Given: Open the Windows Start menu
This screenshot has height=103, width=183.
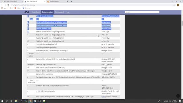Looking at the screenshot, I should (x=2, y=101).
